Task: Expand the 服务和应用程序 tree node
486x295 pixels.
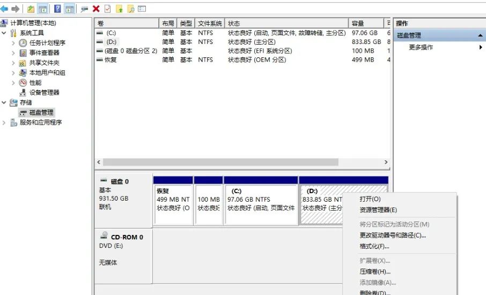Action: (x=4, y=123)
